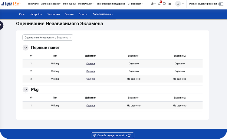This screenshot has width=227, height=139.
Task: Click Задание 2 Оценено cell in row 2
Action: (x=179, y=71)
